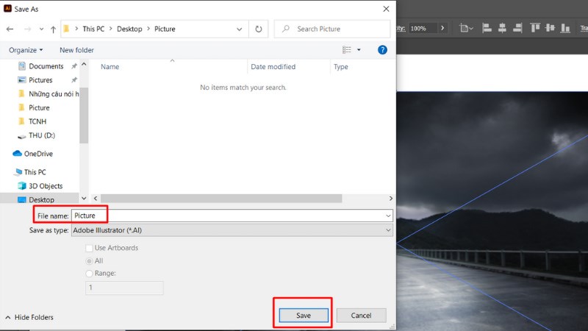Click the horizontal align center icon

click(x=503, y=29)
